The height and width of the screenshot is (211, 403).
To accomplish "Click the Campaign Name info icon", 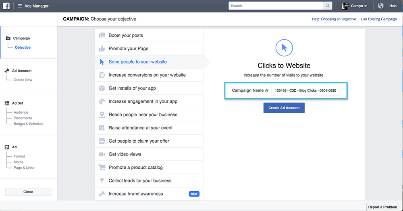I will pos(267,90).
